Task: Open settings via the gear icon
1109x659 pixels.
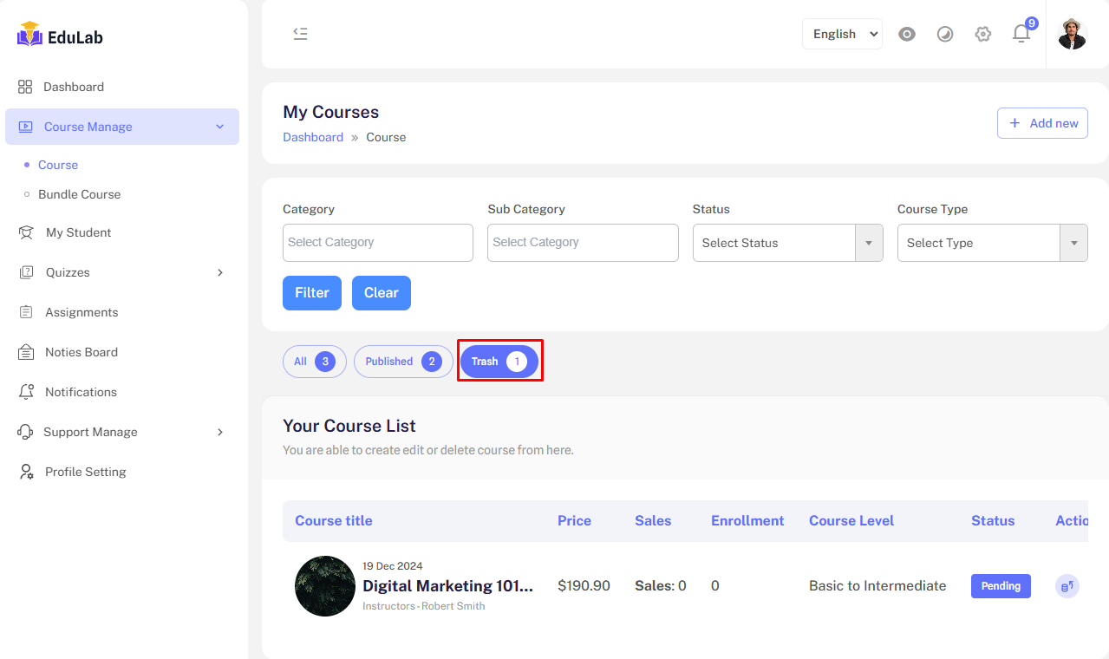Action: pyautogui.click(x=982, y=34)
